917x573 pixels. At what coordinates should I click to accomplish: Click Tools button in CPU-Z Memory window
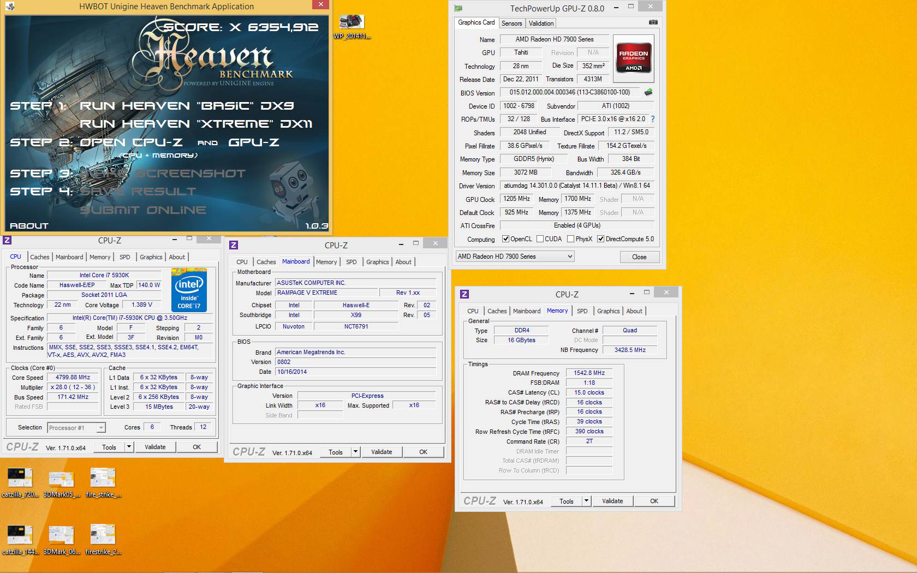point(567,501)
